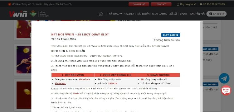Click the text Tên đăng nhập Vwin
The width and height of the screenshot is (234, 112).
110,79
